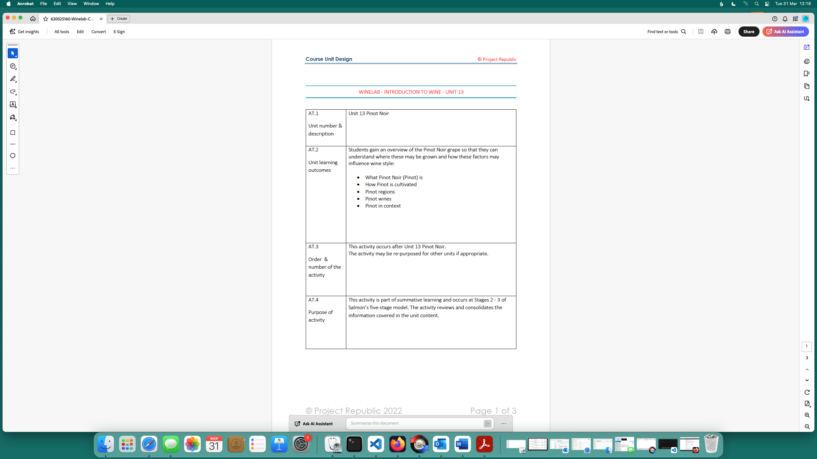Select the highlight pen tool
Screen dimensions: 817x459
[x=13, y=79]
